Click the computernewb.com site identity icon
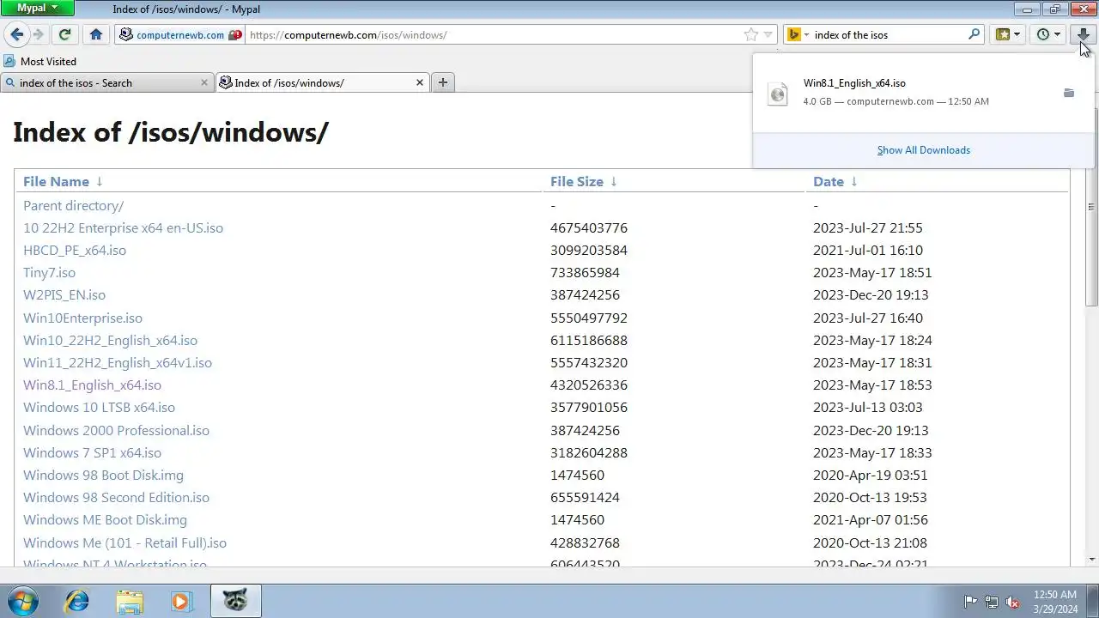The width and height of the screenshot is (1099, 618). [x=126, y=35]
